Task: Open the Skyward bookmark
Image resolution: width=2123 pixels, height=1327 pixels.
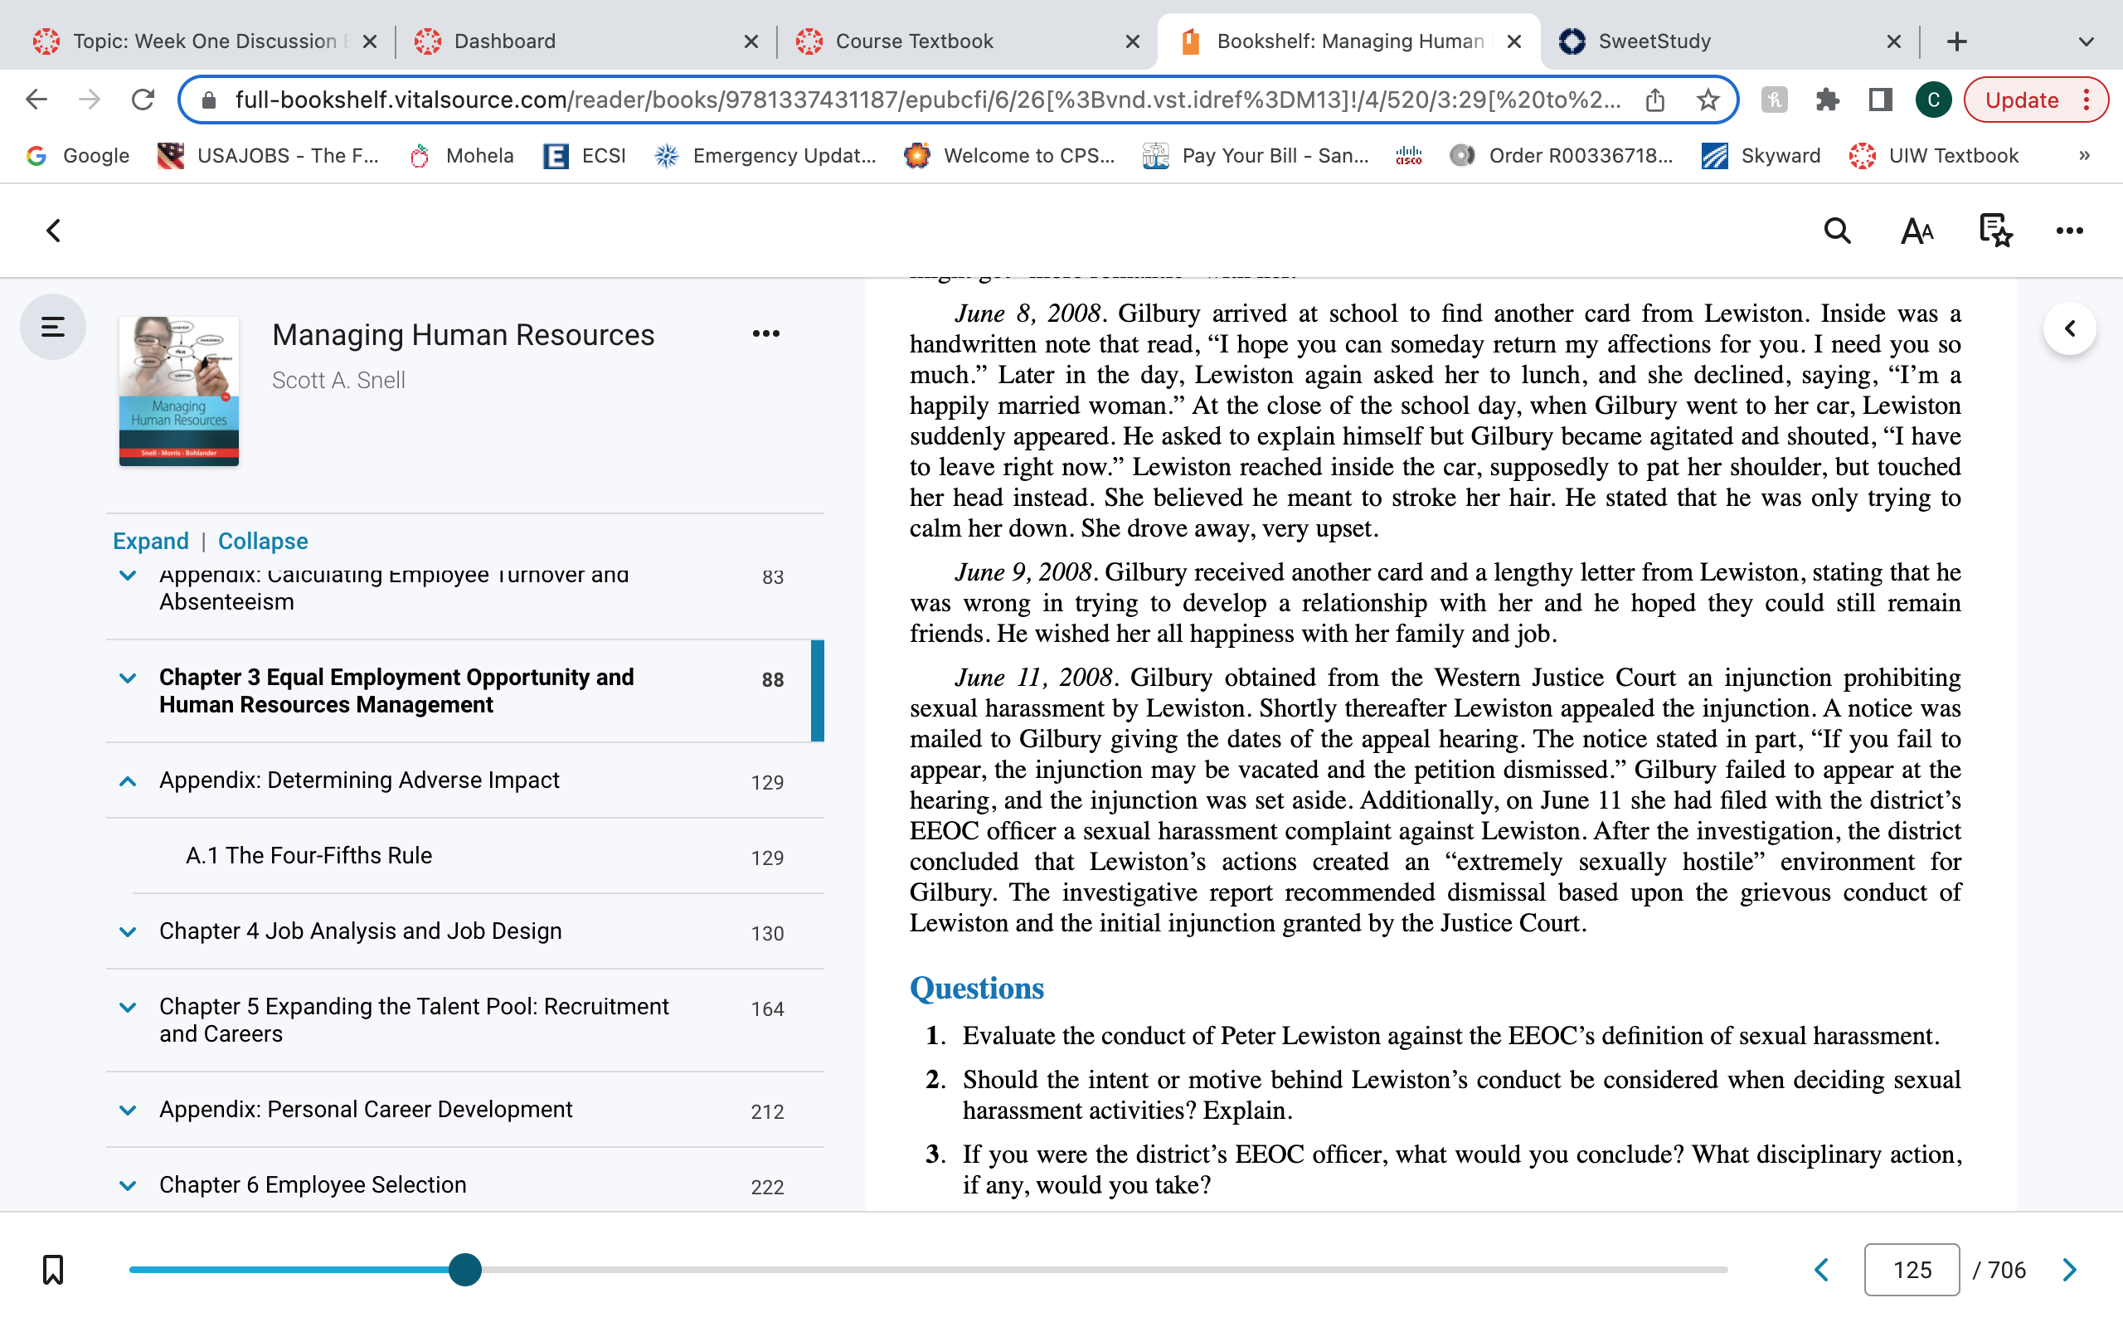Action: point(1760,155)
